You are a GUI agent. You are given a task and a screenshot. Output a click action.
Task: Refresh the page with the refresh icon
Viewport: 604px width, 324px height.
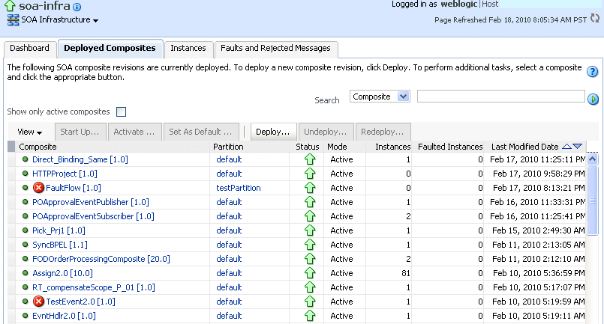595,18
